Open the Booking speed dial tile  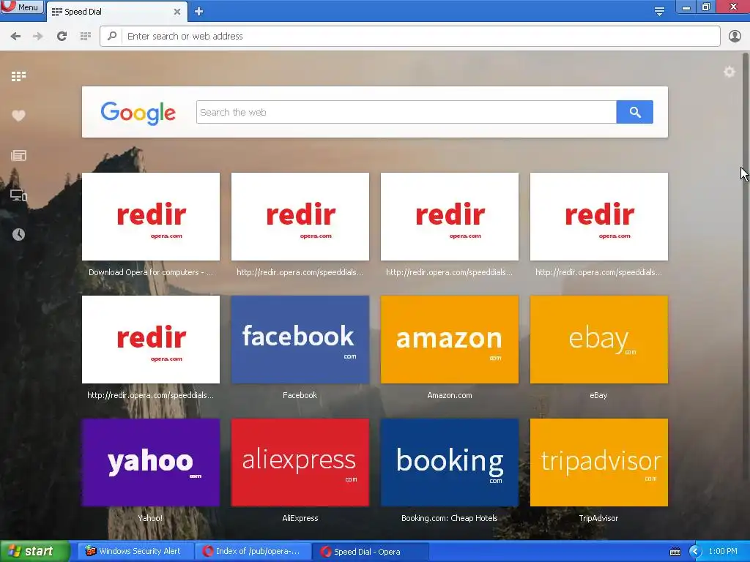click(449, 462)
